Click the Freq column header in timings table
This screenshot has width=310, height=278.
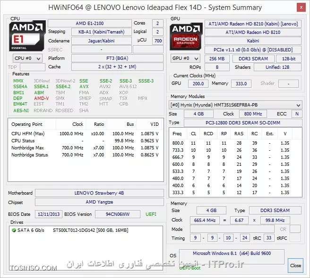[178, 134]
